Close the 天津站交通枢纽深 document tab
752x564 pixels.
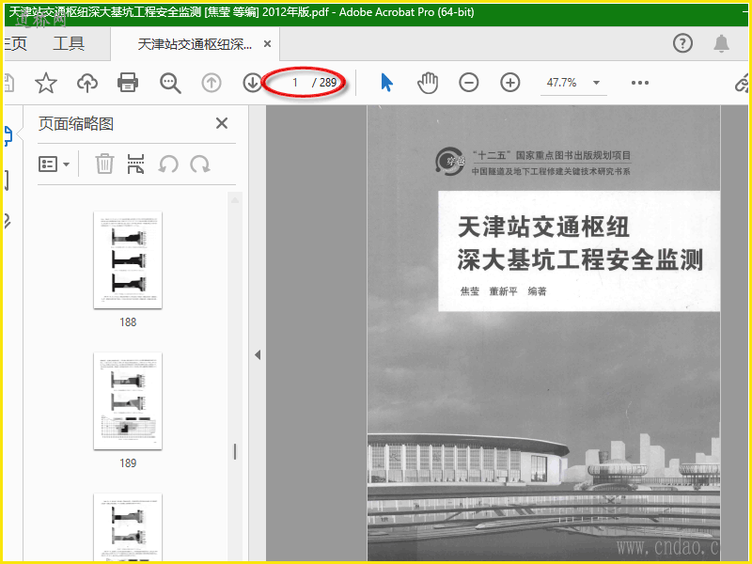tap(268, 44)
